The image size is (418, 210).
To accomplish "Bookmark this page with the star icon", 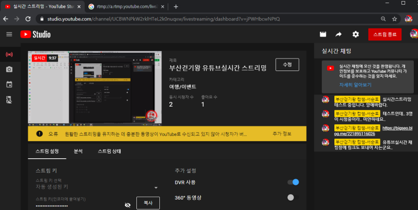I will point(394,19).
